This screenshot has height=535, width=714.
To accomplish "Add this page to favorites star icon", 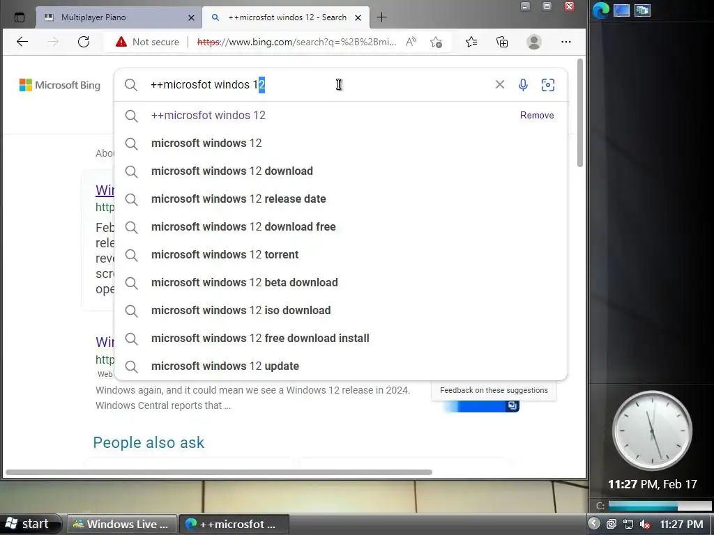I will [x=436, y=42].
